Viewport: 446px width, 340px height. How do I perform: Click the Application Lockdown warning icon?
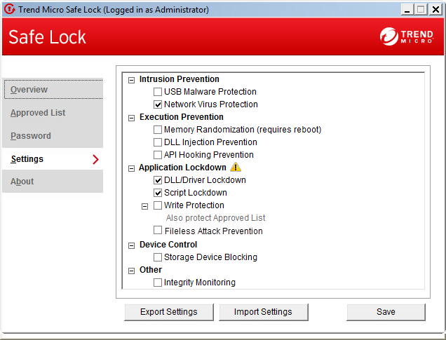236,168
